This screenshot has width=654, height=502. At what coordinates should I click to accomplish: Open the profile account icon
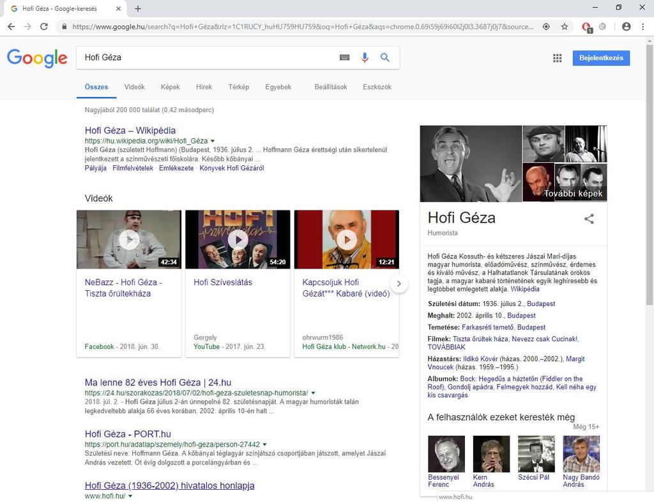point(626,27)
